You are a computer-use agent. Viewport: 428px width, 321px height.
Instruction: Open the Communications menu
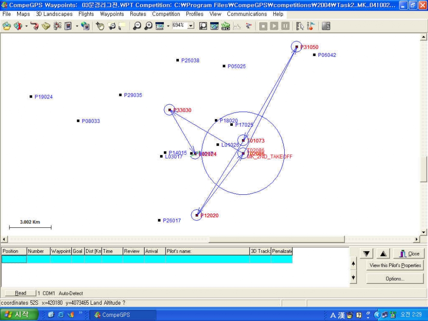click(x=247, y=14)
